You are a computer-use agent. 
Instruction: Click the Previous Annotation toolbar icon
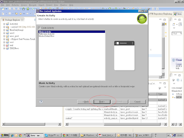(x=9, y=14)
